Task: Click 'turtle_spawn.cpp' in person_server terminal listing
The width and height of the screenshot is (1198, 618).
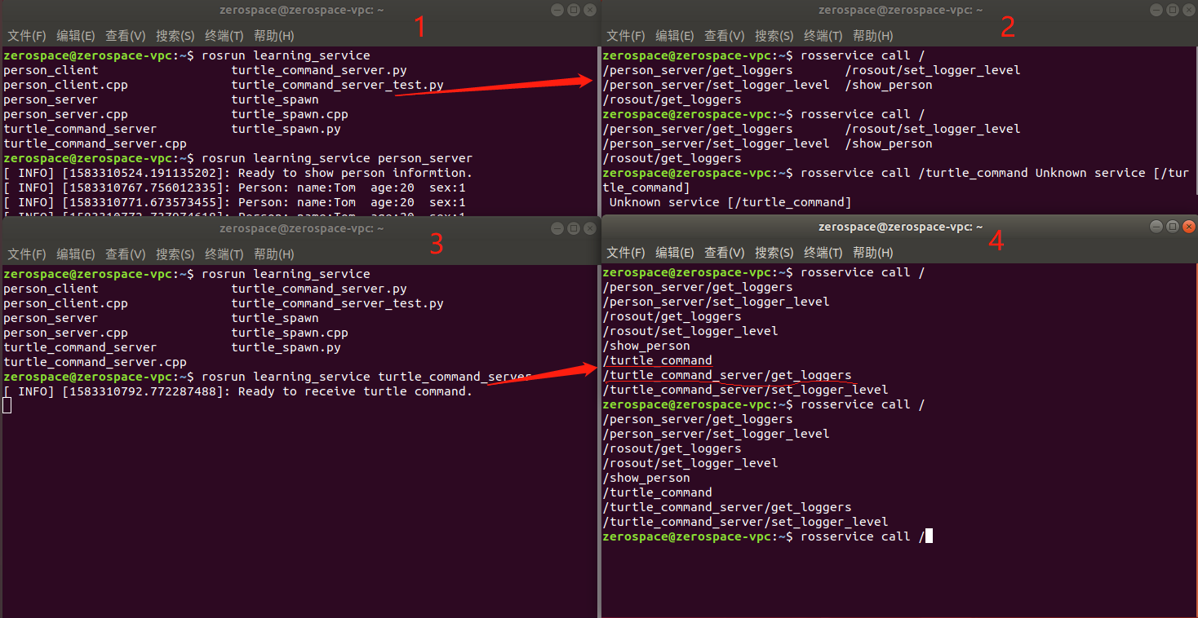Action: [x=290, y=114]
